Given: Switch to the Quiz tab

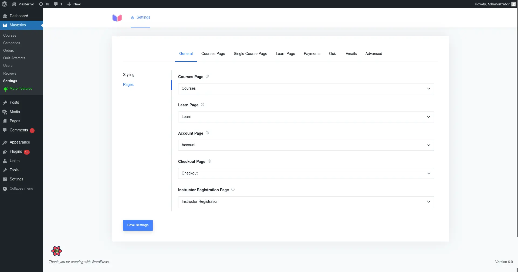Looking at the screenshot, I should pos(333,54).
